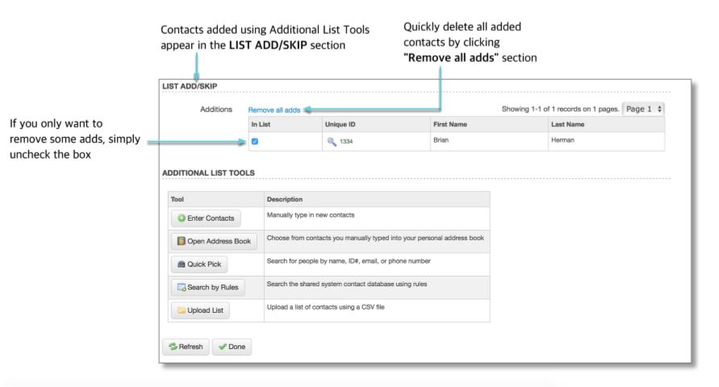
Task: Click the Upload List folder icon
Action: (x=182, y=310)
